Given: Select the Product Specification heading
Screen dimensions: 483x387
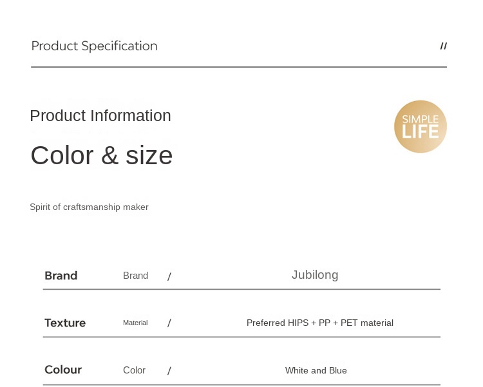Looking at the screenshot, I should (x=94, y=46).
